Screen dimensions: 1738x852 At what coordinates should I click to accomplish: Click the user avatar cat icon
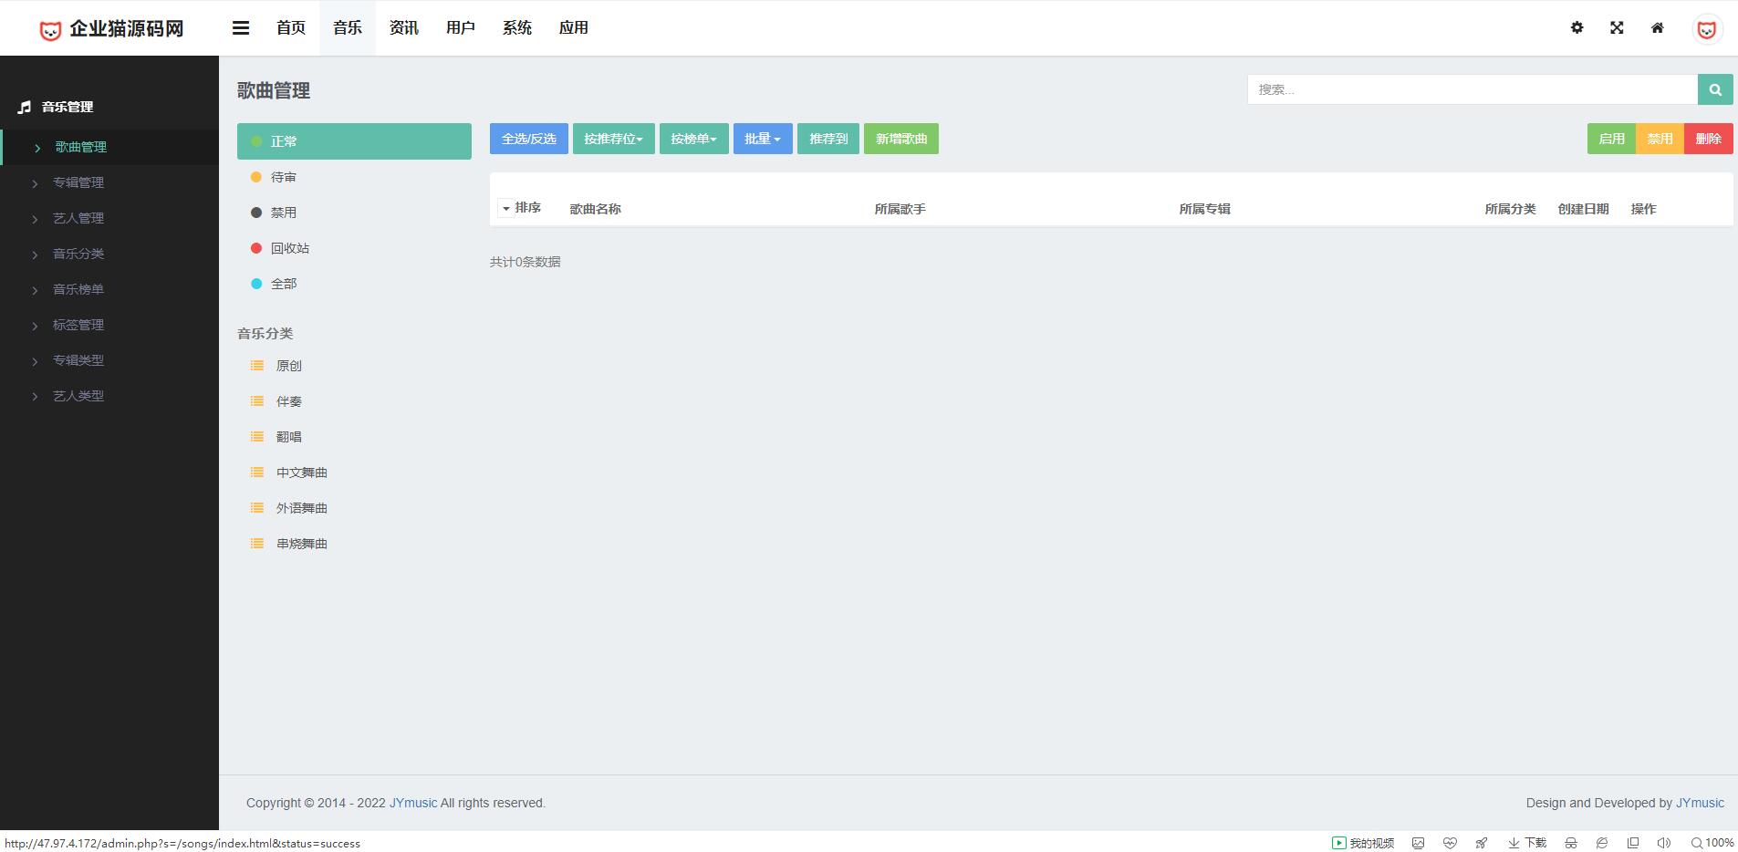point(1706,29)
